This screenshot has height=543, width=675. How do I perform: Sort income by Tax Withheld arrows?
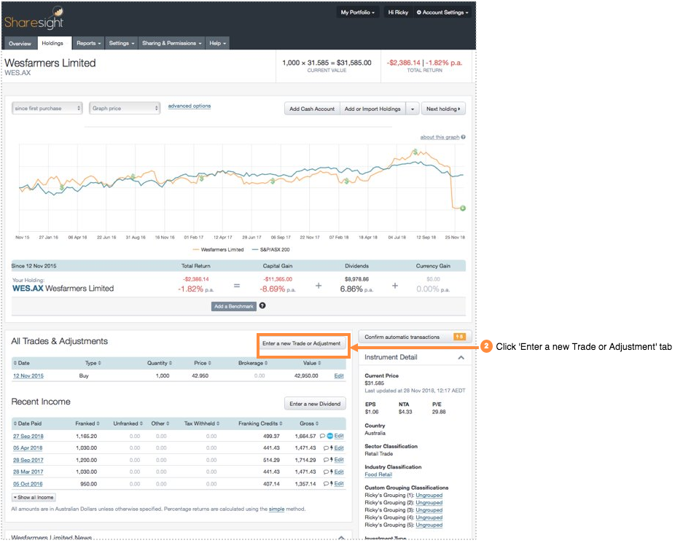click(218, 423)
